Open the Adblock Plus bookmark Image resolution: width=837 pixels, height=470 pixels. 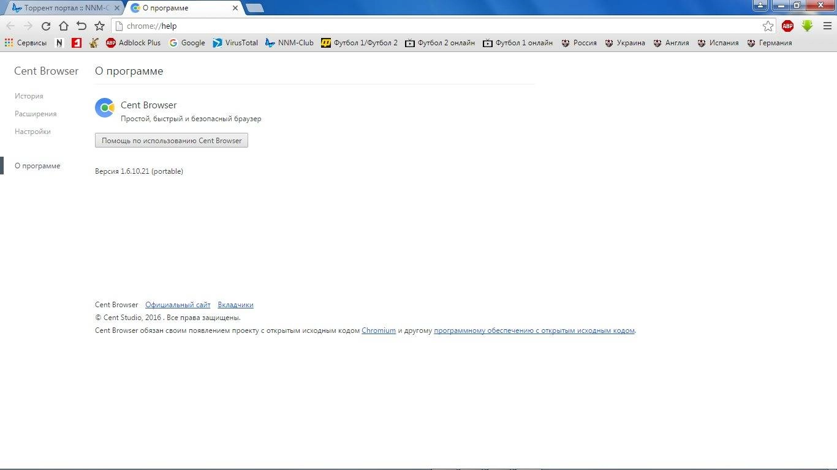(133, 43)
